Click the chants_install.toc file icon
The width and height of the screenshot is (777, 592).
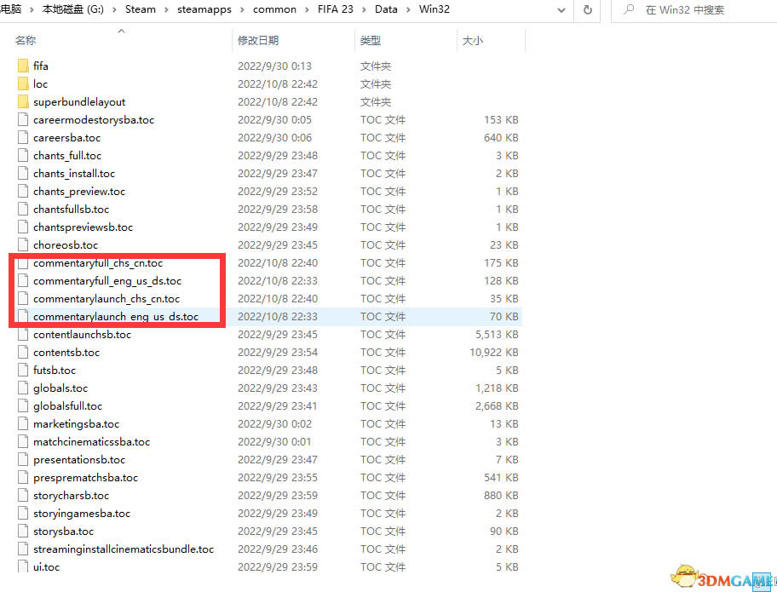[23, 173]
